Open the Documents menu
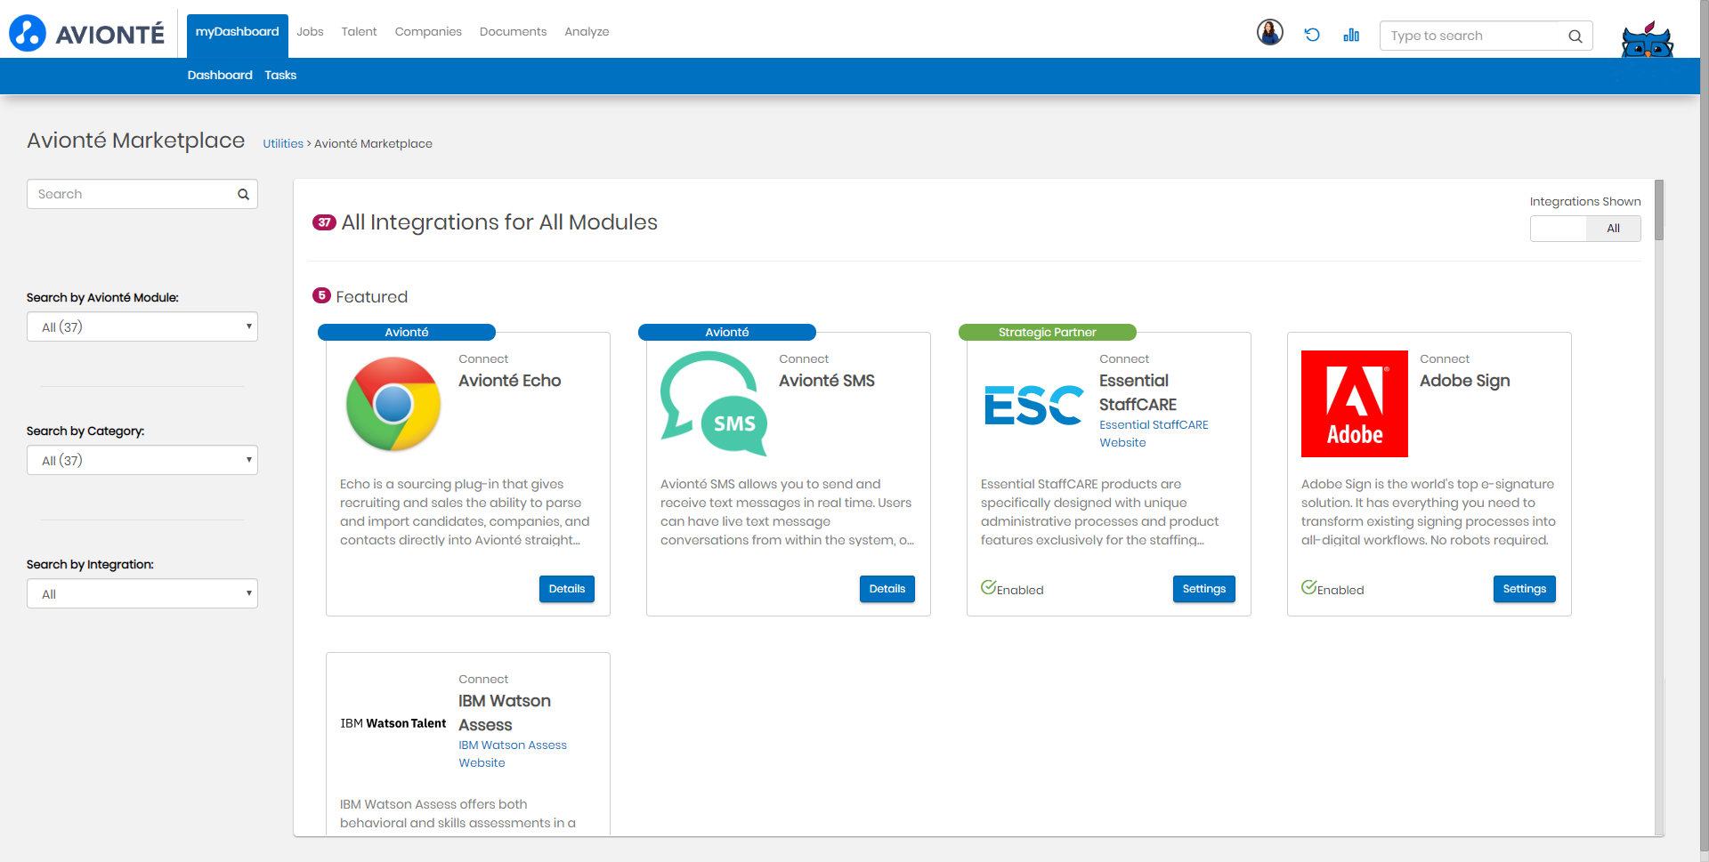The height and width of the screenshot is (862, 1709). coord(513,32)
